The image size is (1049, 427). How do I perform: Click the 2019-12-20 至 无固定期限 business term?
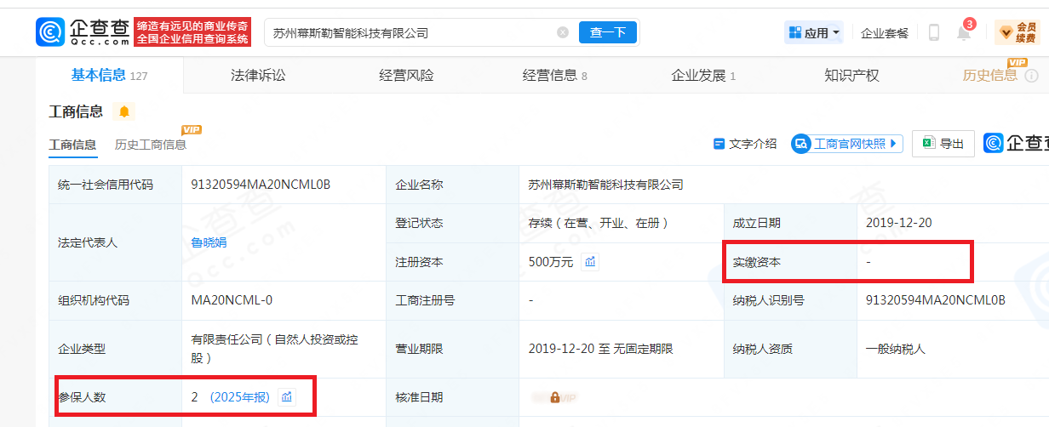click(x=600, y=349)
